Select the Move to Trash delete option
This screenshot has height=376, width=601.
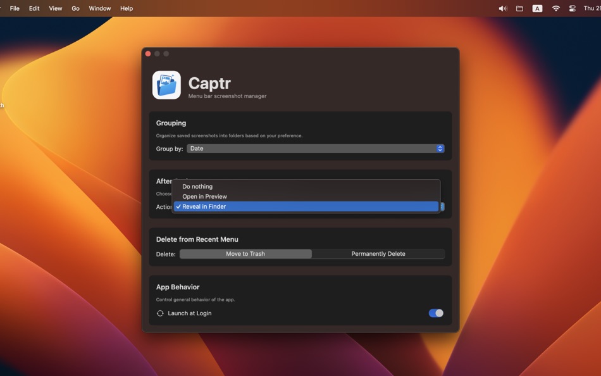[245, 253]
